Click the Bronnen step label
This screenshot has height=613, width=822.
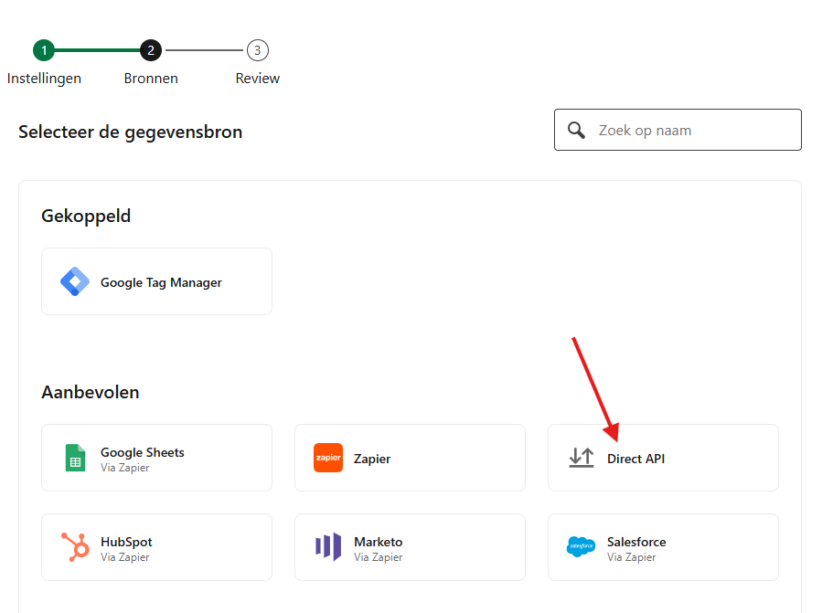[151, 79]
